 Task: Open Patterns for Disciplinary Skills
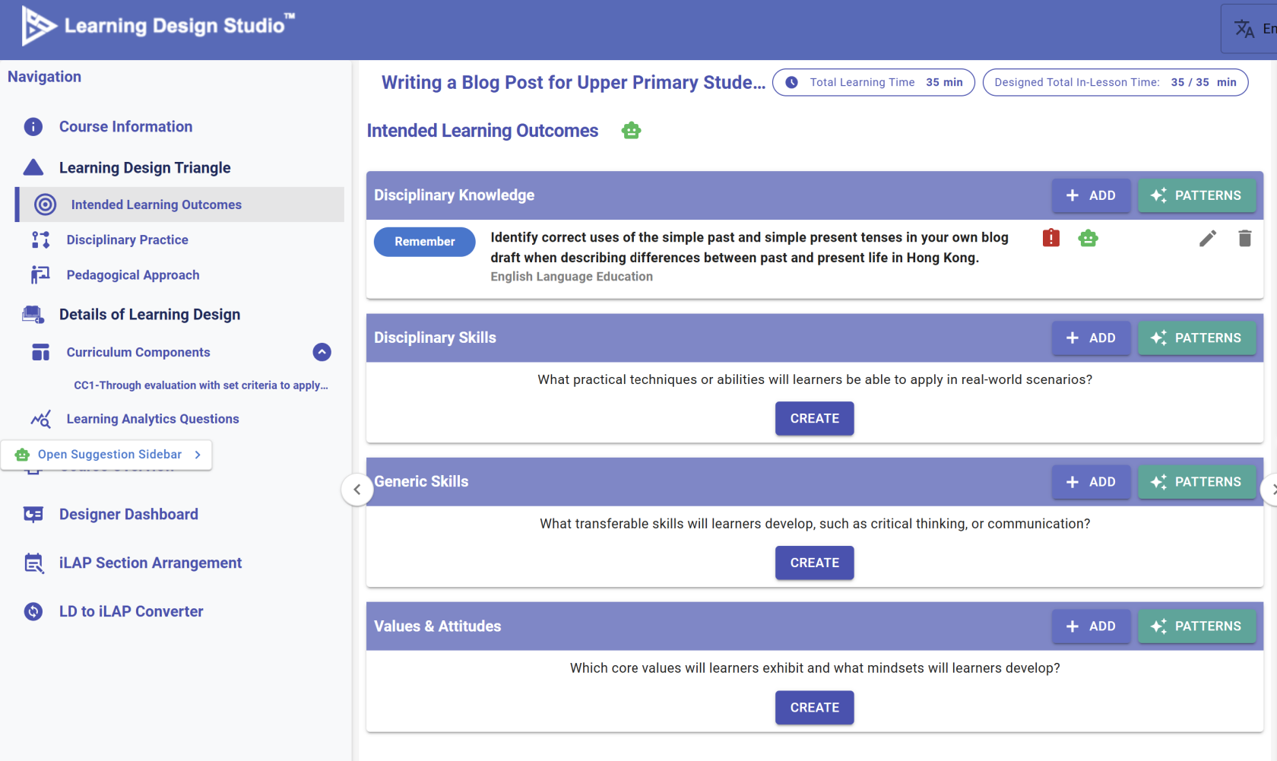pos(1196,338)
